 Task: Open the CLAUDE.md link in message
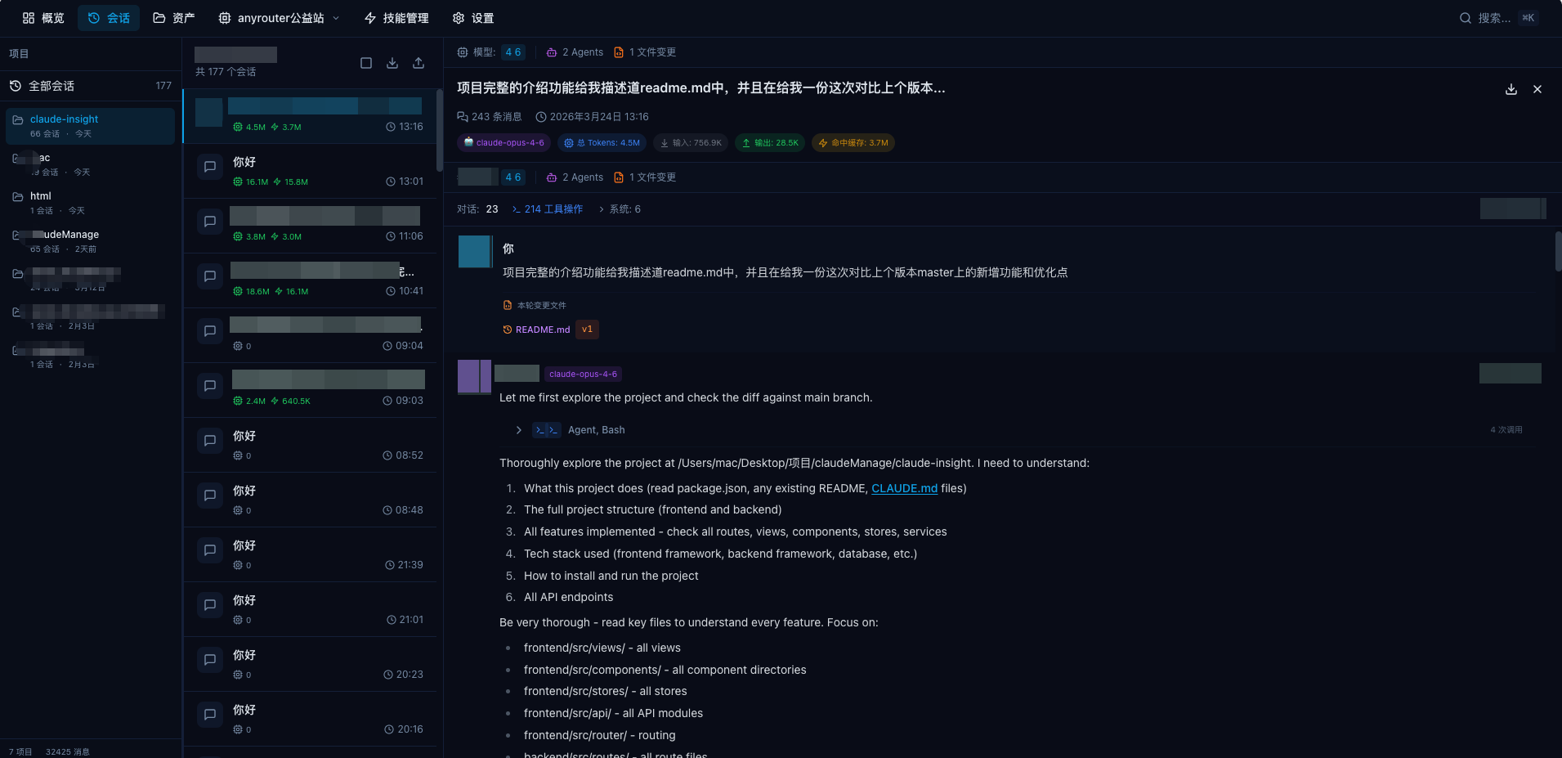[x=904, y=488]
